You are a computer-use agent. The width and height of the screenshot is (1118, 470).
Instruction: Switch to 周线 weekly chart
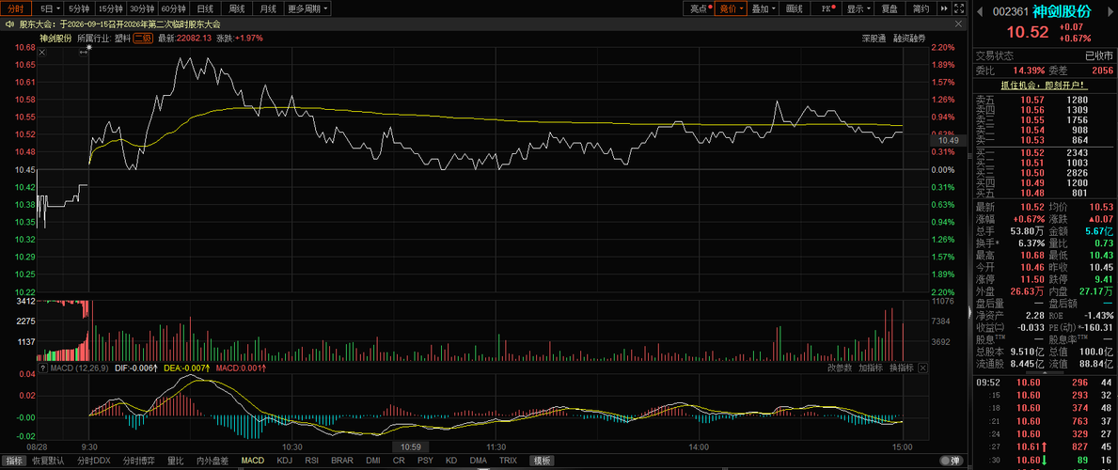(237, 8)
